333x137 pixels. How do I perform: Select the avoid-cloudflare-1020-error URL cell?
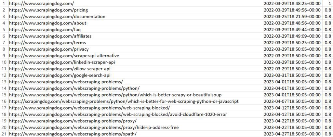[118, 114]
